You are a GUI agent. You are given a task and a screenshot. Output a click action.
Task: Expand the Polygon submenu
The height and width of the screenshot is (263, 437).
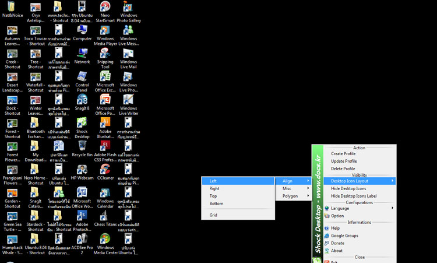coord(293,196)
